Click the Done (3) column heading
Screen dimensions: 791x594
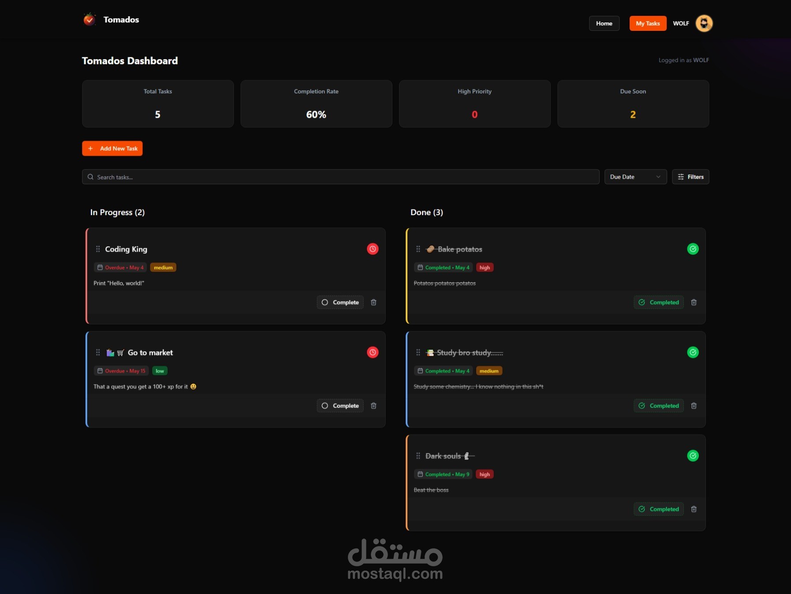point(427,212)
